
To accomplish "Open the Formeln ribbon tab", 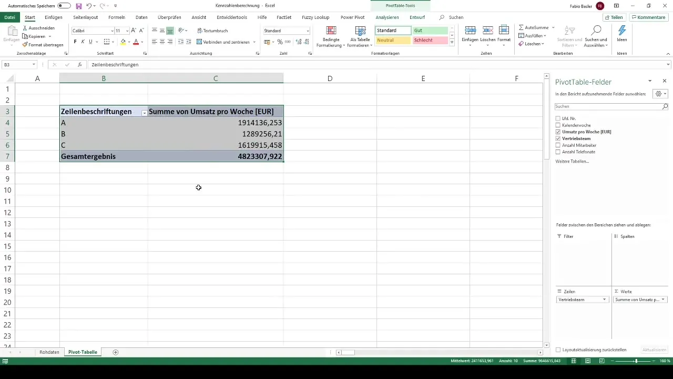I will pyautogui.click(x=117, y=17).
